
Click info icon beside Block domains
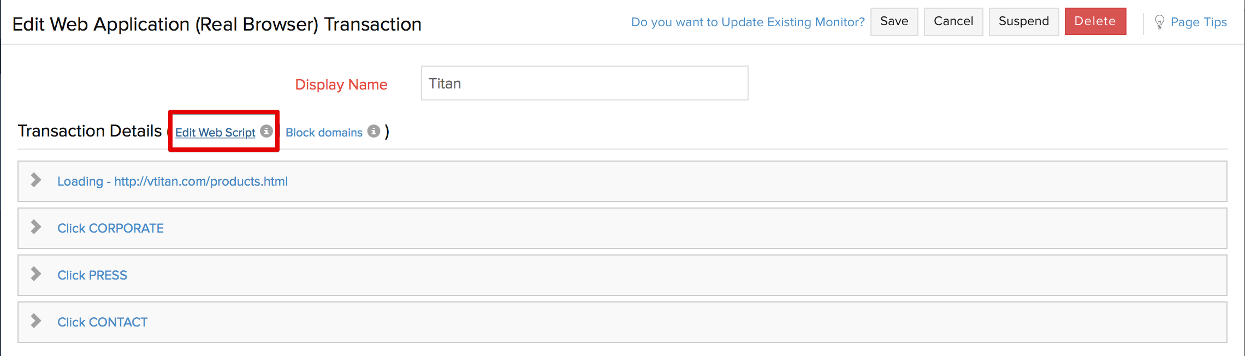(x=373, y=132)
